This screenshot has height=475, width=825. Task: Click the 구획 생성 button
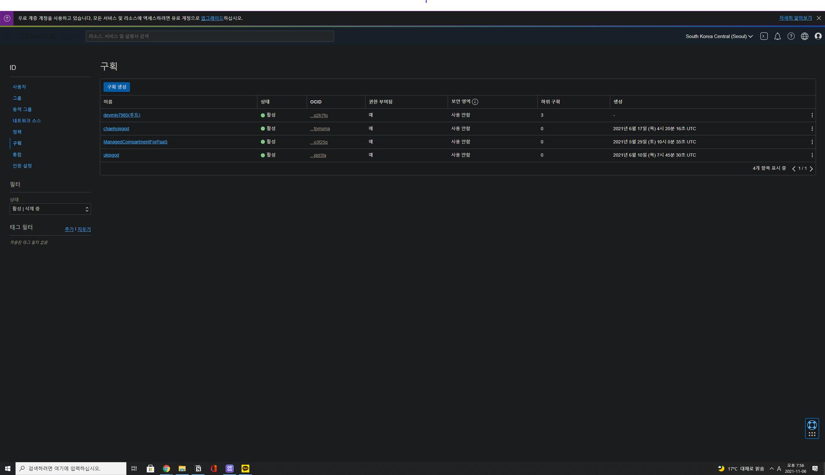pyautogui.click(x=116, y=87)
